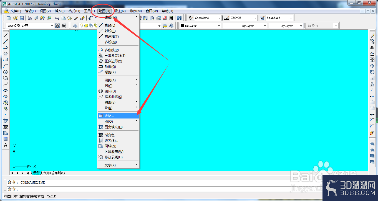Switch to the 布局2 tab

(x=59, y=173)
